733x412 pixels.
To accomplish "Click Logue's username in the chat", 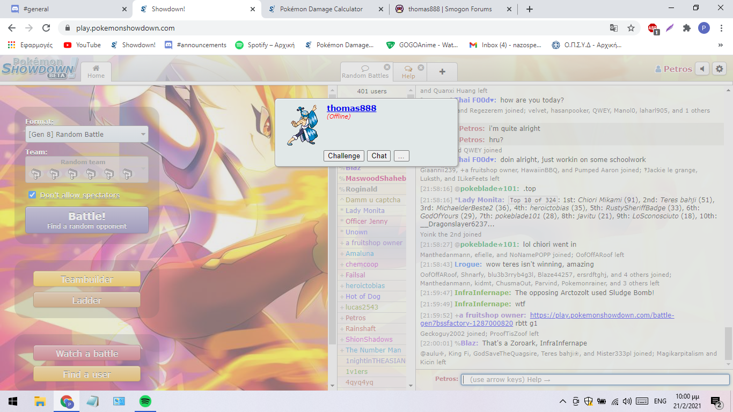I will pyautogui.click(x=468, y=264).
